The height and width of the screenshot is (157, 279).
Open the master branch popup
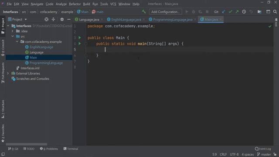click(264, 154)
